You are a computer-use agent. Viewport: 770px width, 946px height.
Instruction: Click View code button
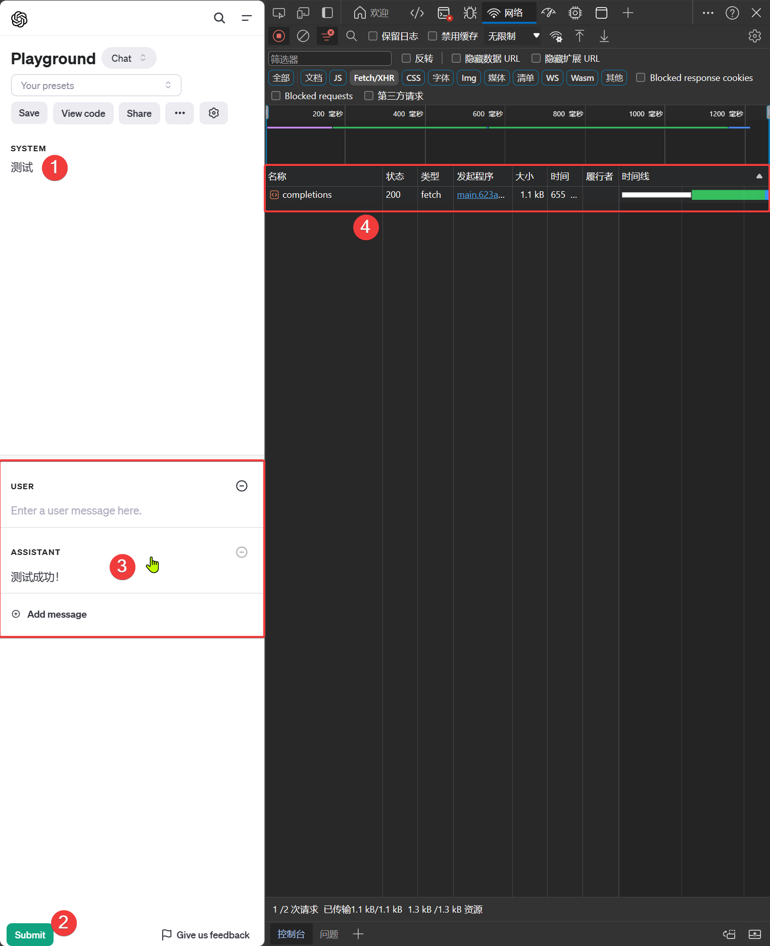tap(83, 113)
